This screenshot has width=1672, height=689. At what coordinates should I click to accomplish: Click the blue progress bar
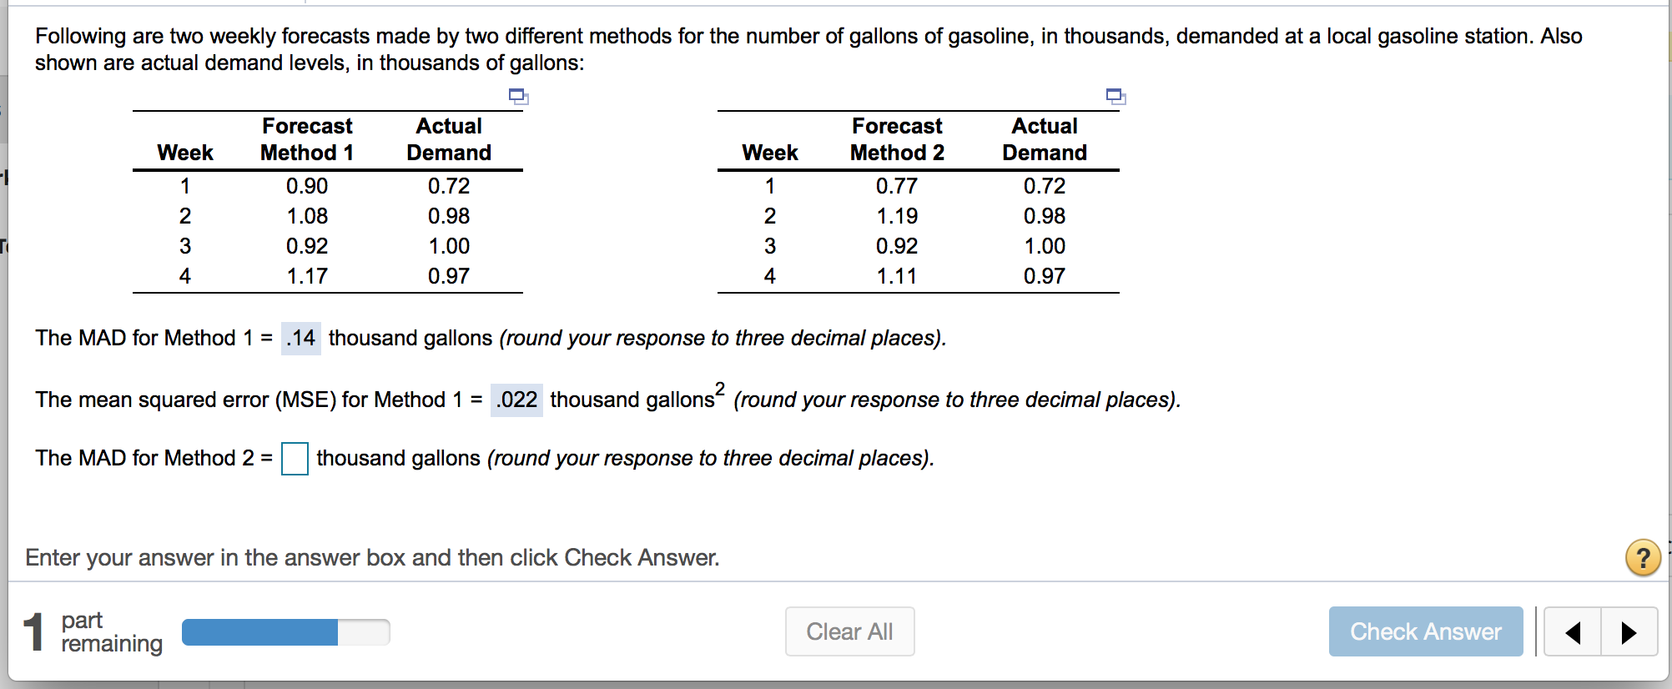tap(259, 632)
